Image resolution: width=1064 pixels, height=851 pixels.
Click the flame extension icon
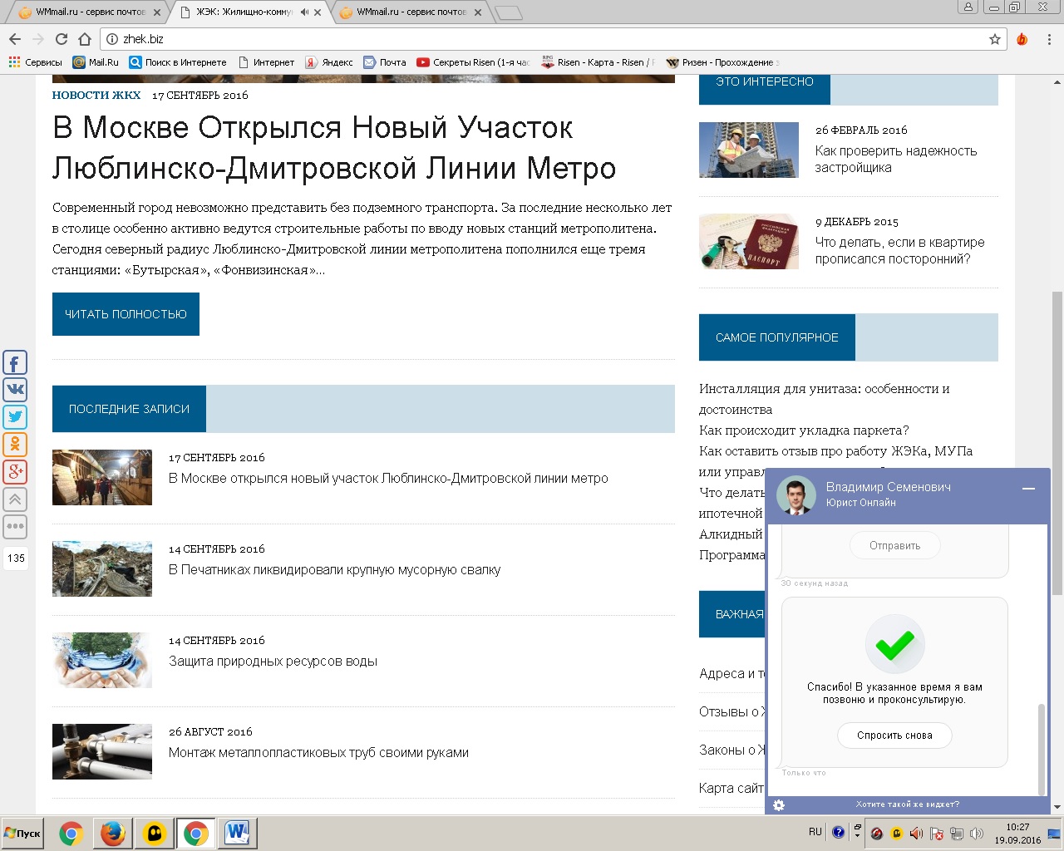pyautogui.click(x=1022, y=39)
